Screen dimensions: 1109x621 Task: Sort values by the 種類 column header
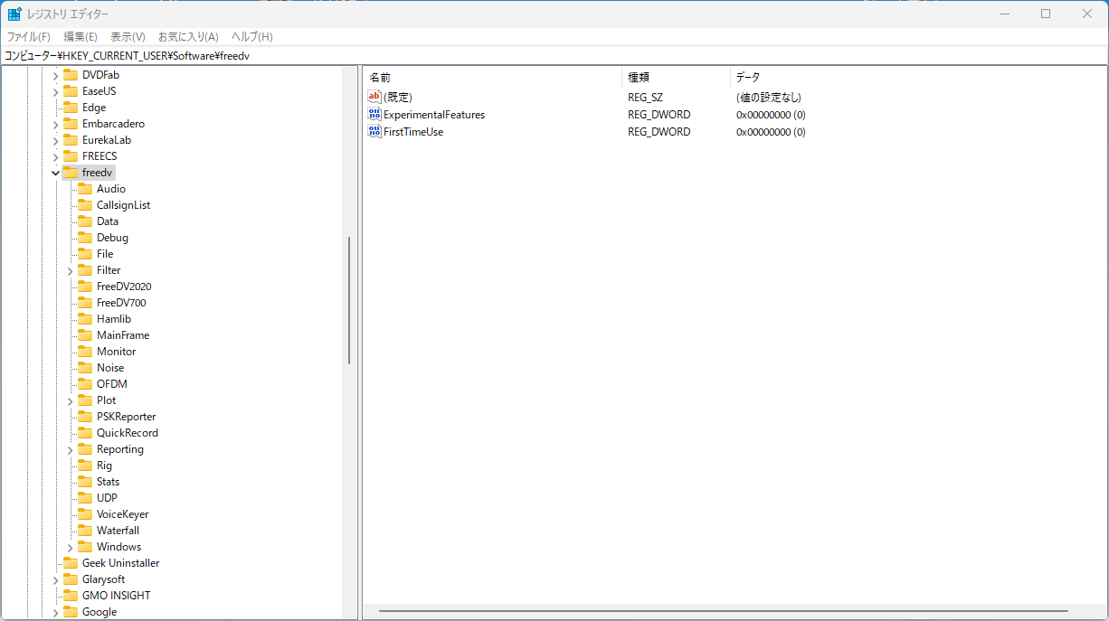click(676, 78)
